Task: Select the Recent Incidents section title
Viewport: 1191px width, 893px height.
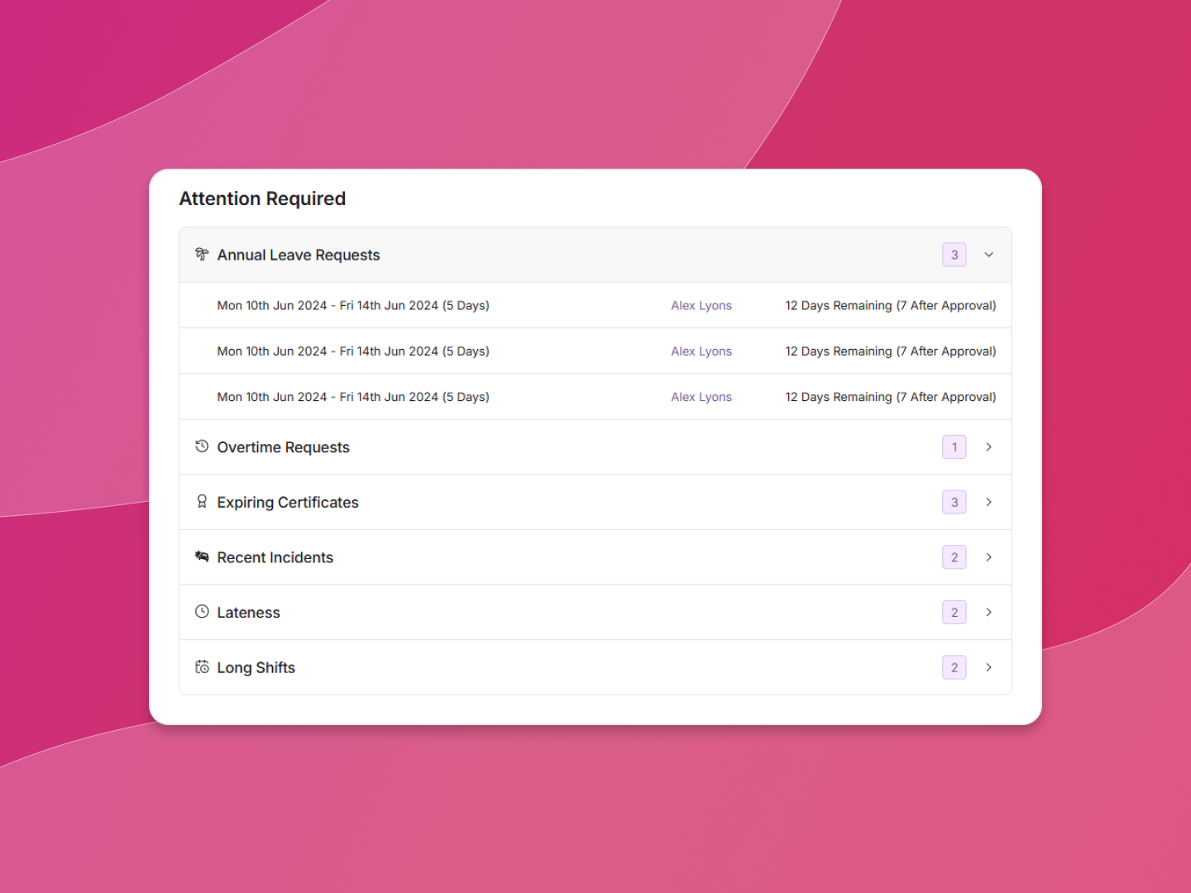Action: pos(275,558)
